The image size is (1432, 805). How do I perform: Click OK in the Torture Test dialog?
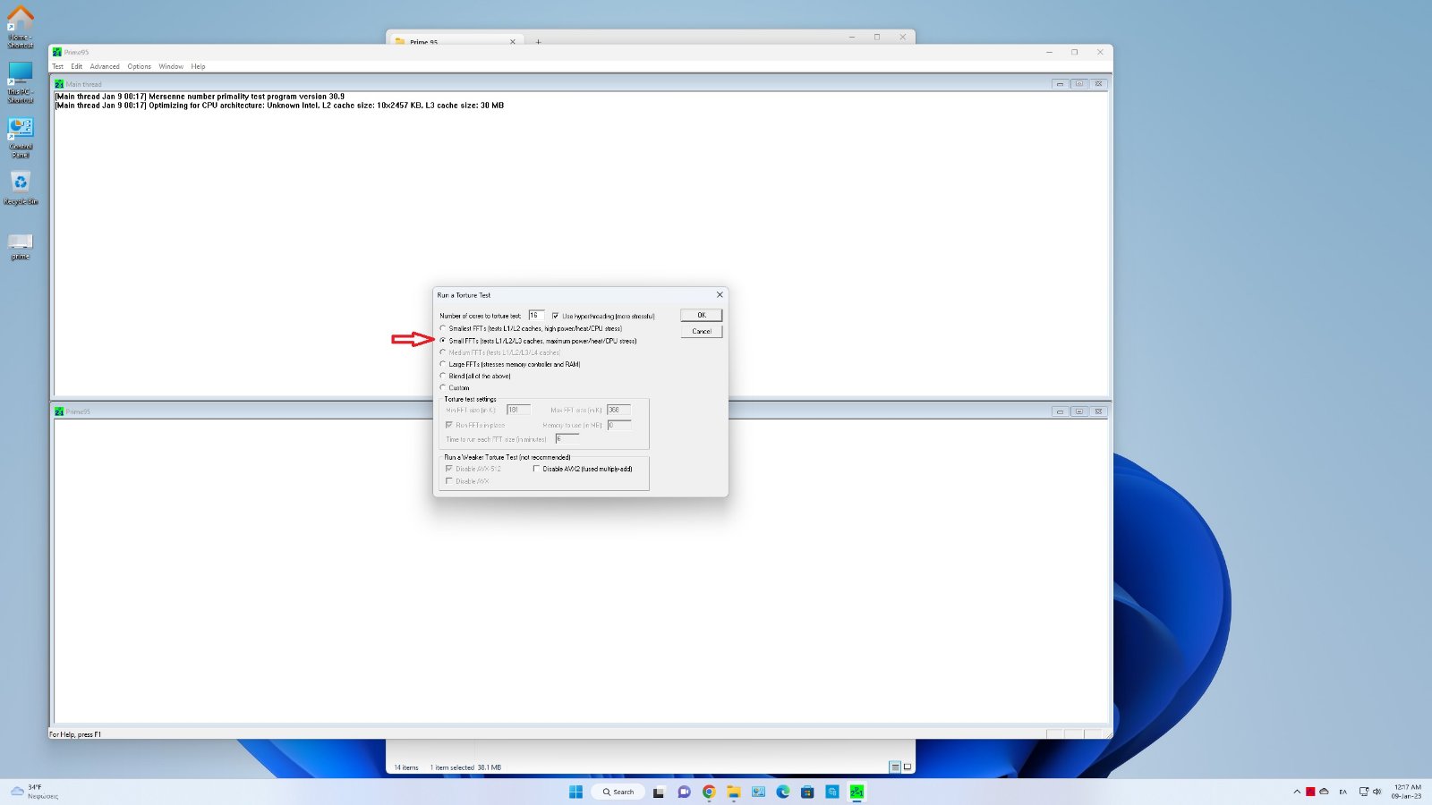click(x=702, y=315)
